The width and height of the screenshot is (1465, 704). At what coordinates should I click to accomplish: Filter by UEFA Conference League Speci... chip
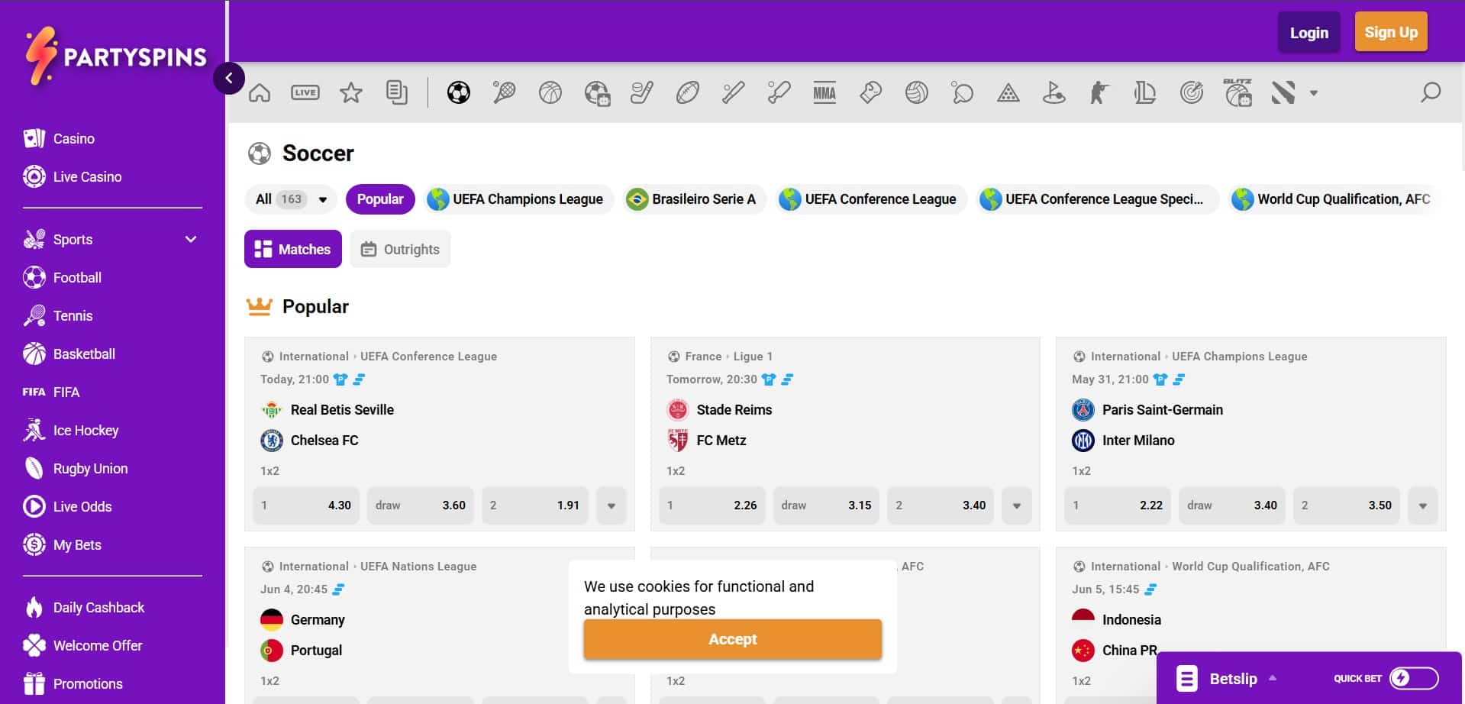[1097, 199]
